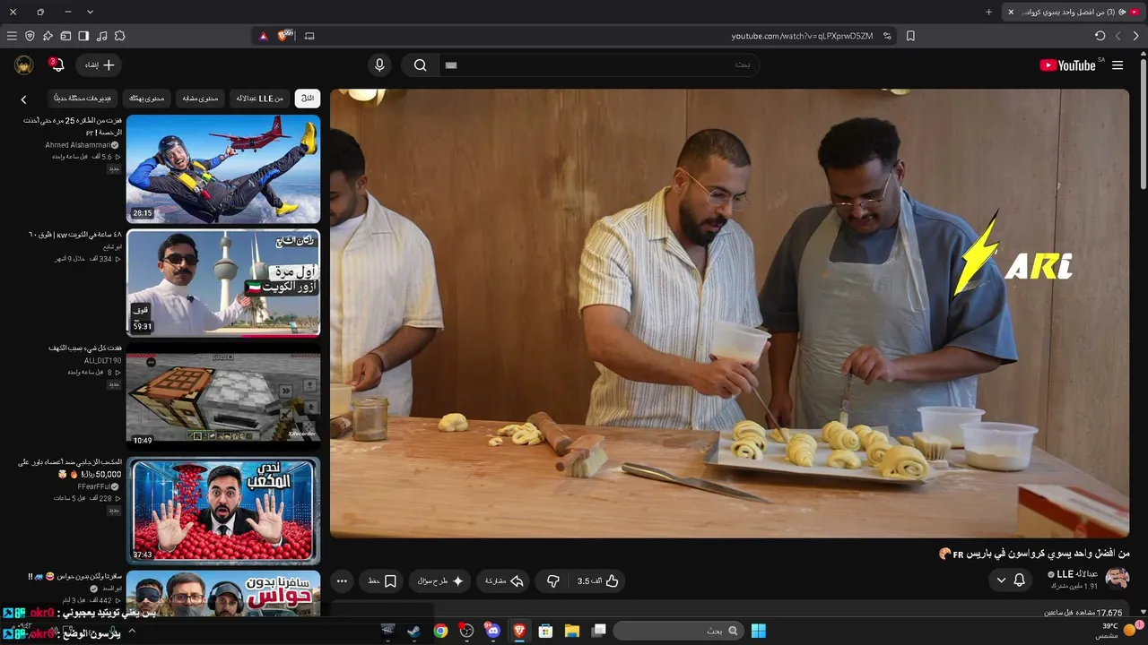Screen dimensions: 1148x645
Task: Open the Windows Start menu
Action: pyautogui.click(x=758, y=631)
